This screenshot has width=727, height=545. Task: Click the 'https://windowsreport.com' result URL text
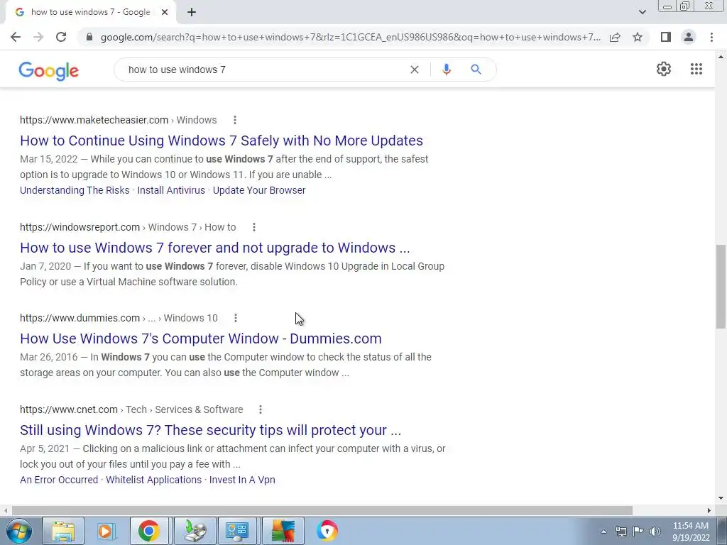pyautogui.click(x=80, y=227)
